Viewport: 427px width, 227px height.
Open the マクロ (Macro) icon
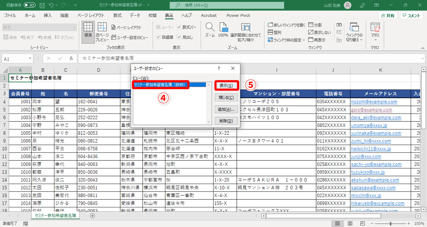(x=374, y=31)
